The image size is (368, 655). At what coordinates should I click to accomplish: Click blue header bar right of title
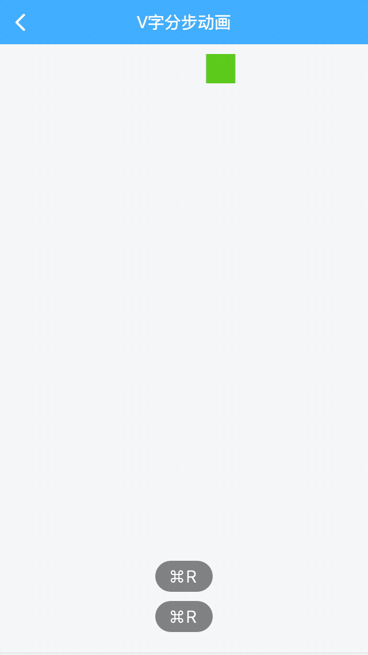(x=299, y=22)
